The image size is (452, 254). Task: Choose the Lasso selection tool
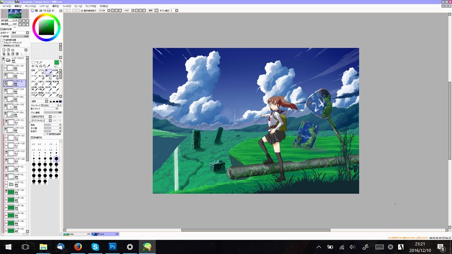coord(37,62)
